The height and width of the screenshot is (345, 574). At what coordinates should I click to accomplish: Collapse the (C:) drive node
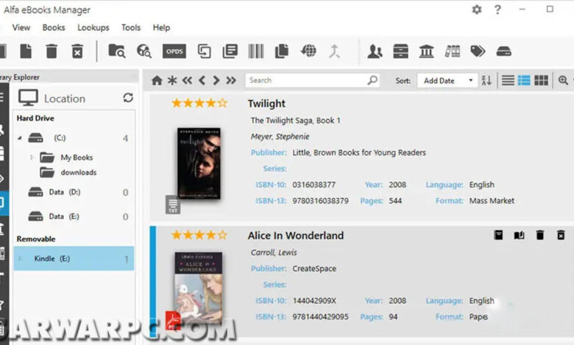(20, 138)
